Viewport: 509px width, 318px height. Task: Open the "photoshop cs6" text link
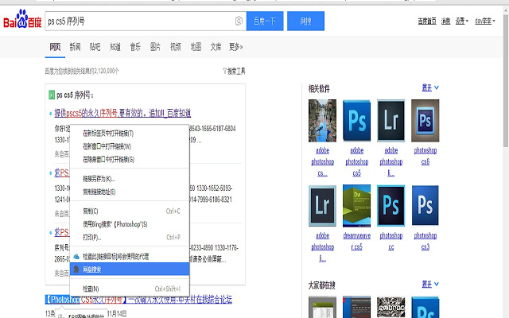[x=425, y=156]
